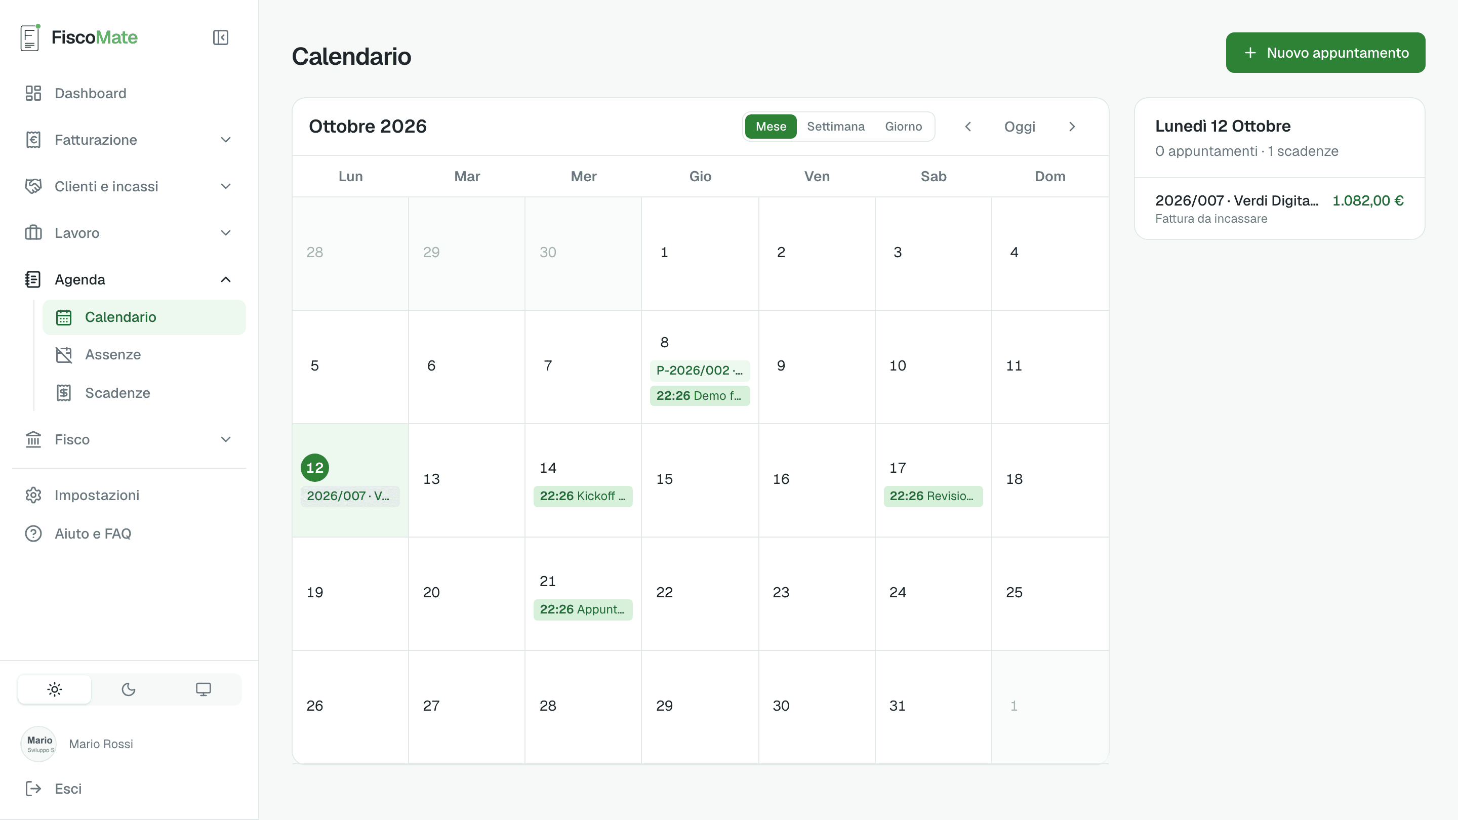Select the day 23 cell
The width and height of the screenshot is (1458, 820).
(816, 593)
